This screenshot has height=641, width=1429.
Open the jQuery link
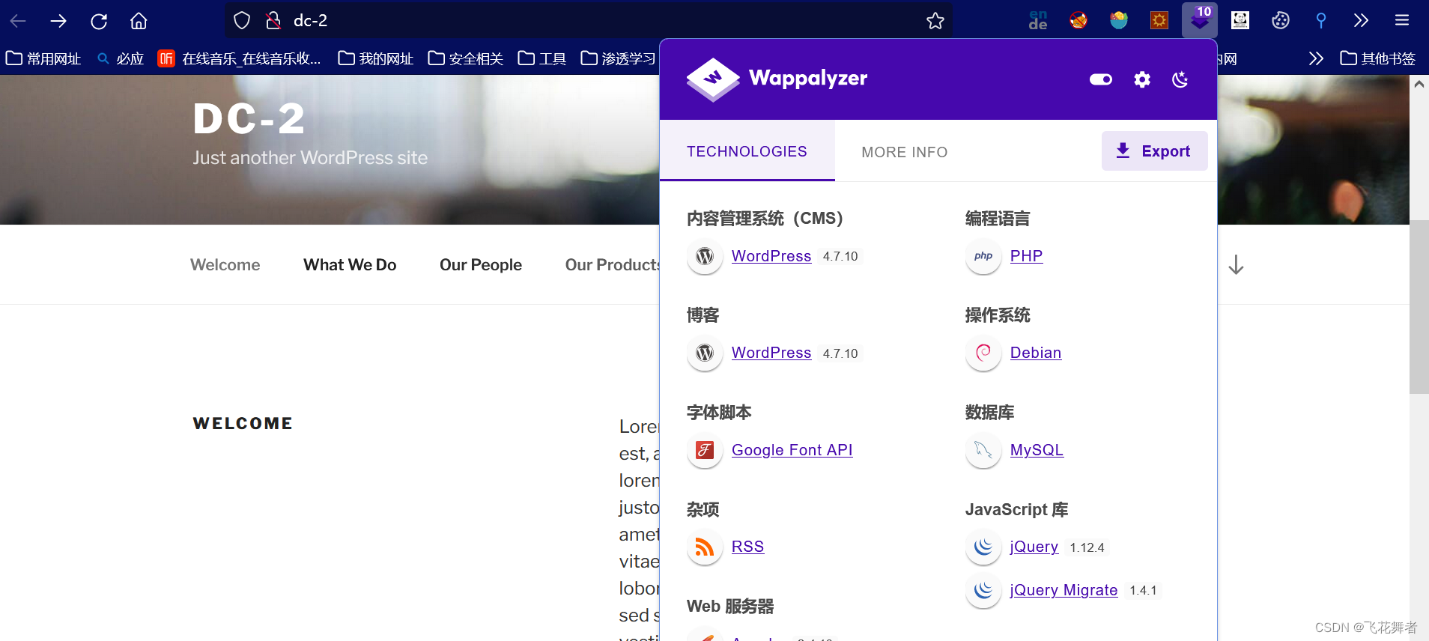(x=1034, y=547)
